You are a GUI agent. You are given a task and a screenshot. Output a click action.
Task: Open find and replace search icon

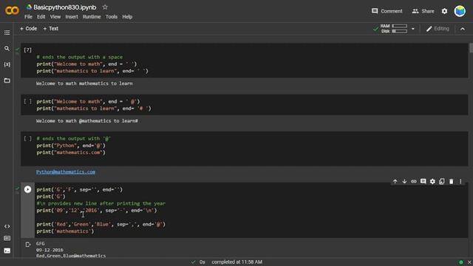[7, 49]
